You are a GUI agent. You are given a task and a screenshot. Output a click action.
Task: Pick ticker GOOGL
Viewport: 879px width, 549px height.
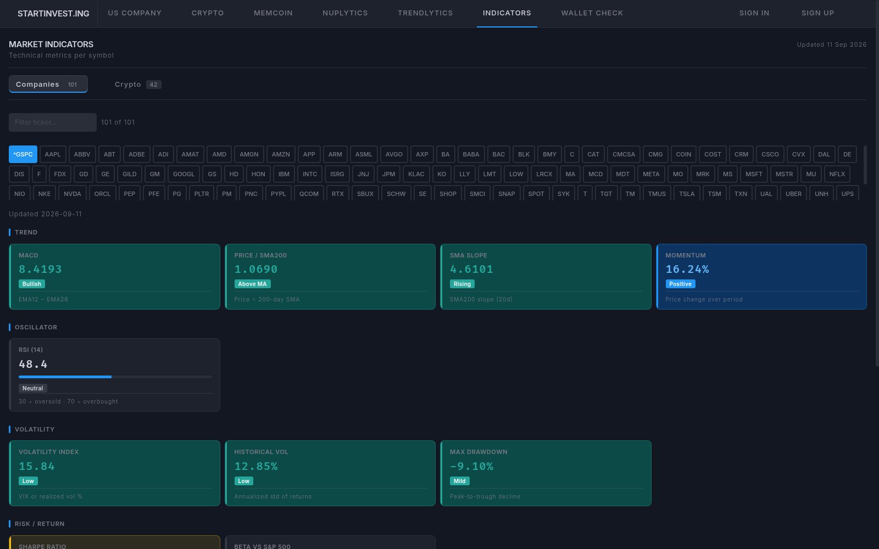[183, 174]
